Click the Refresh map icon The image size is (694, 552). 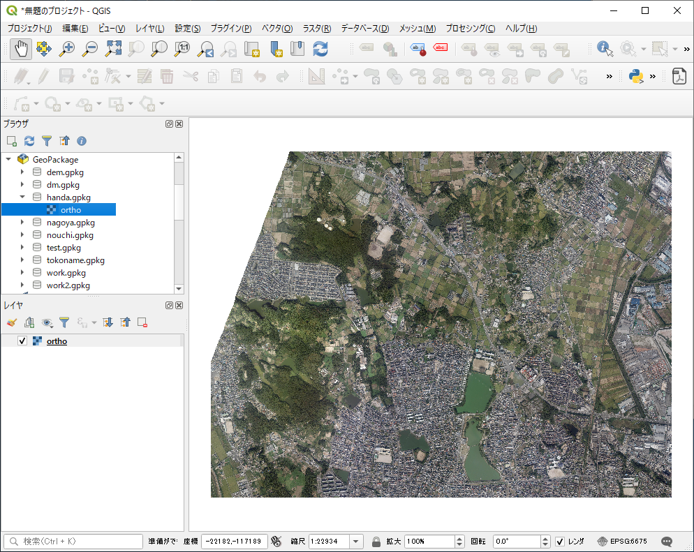point(320,49)
